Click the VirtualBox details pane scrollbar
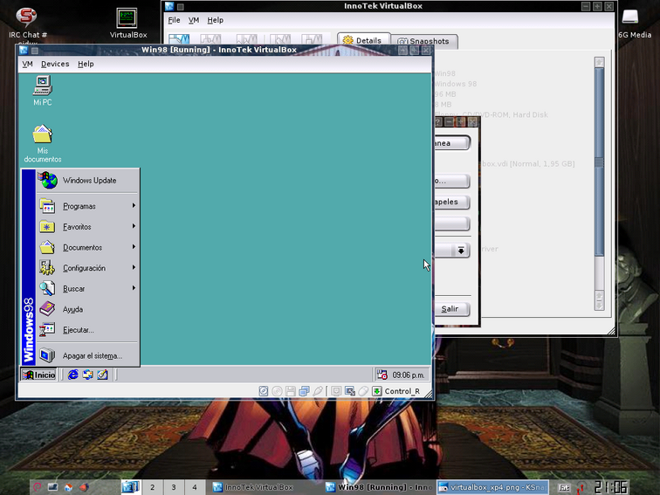Image resolution: width=660 pixels, height=495 pixels. pos(600,184)
